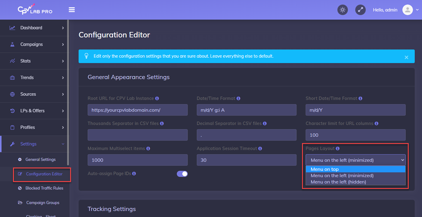The height and width of the screenshot is (217, 422).
Task: Toggle the Auto-assign Page IDs switch
Action: (182, 174)
